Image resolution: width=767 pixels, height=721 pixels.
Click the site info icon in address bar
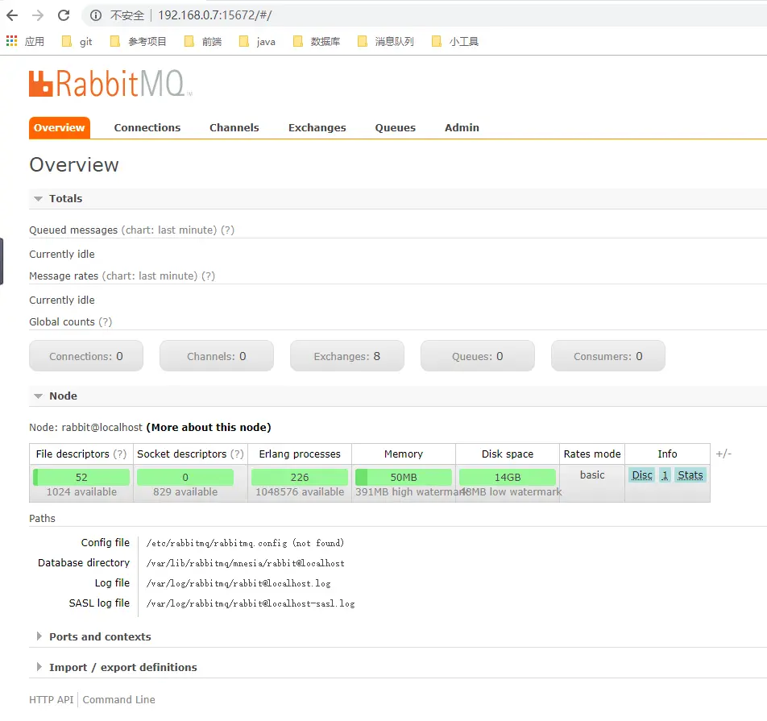[96, 15]
